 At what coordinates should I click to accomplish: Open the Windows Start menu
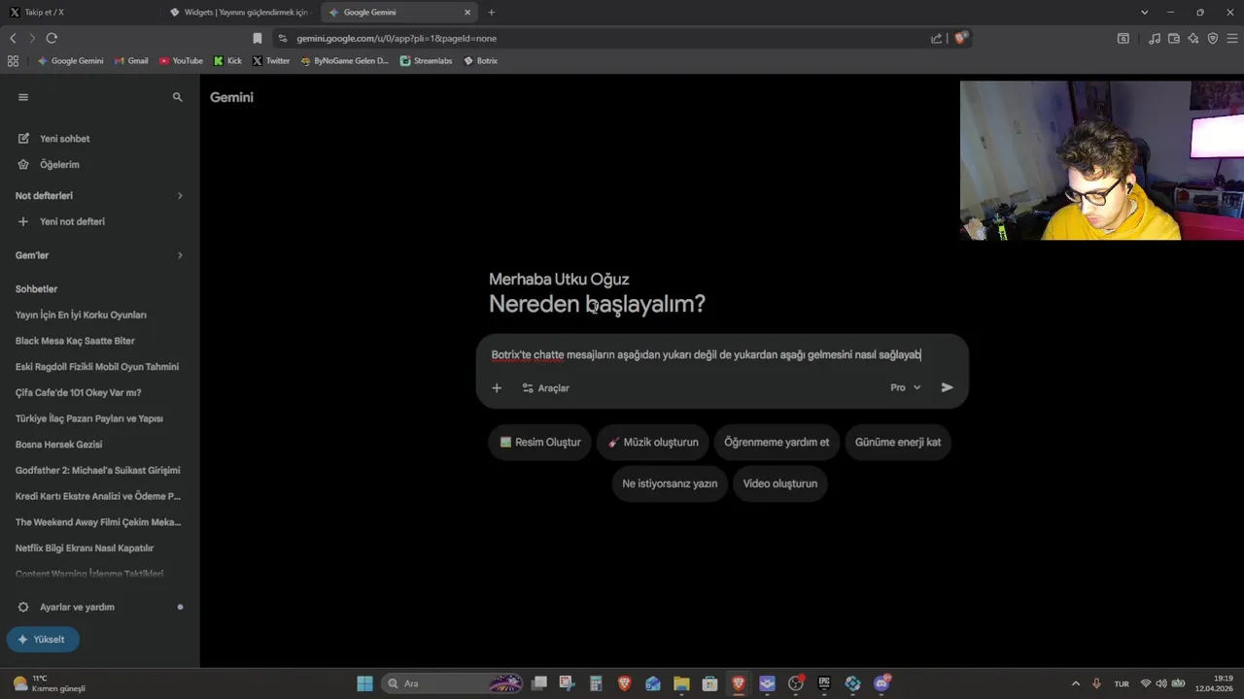364,683
